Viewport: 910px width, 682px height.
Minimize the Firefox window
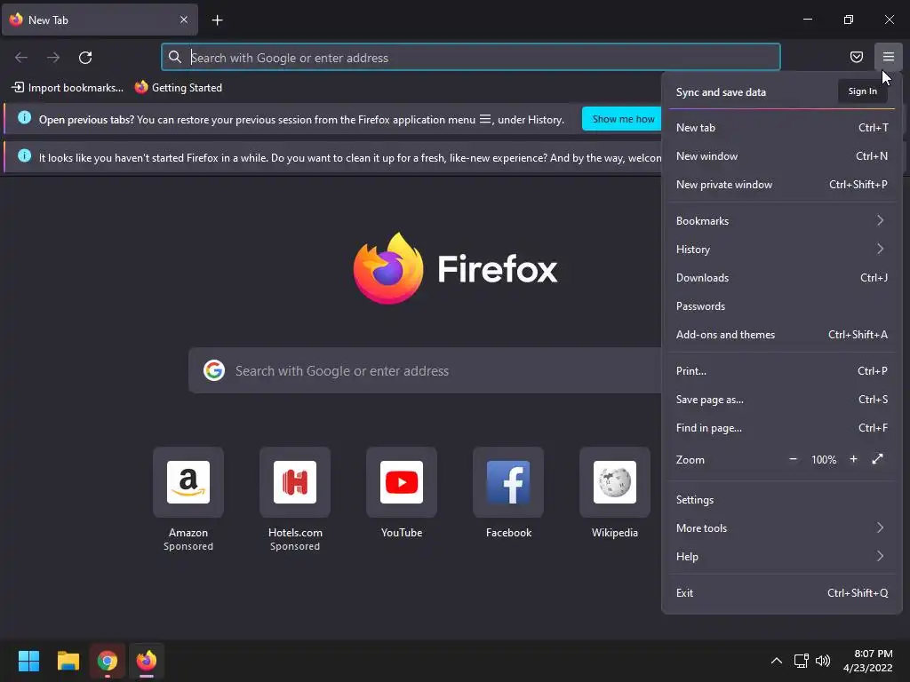tap(807, 20)
